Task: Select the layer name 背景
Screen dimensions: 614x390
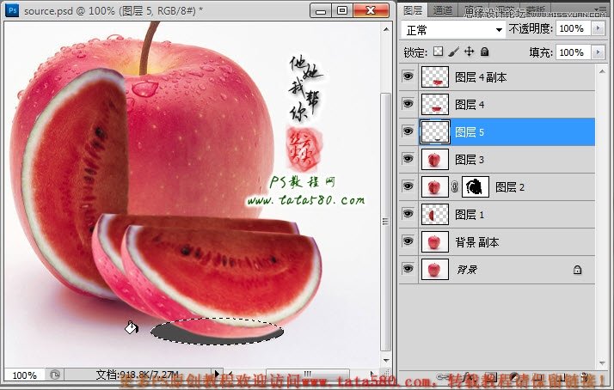Action: (x=467, y=270)
